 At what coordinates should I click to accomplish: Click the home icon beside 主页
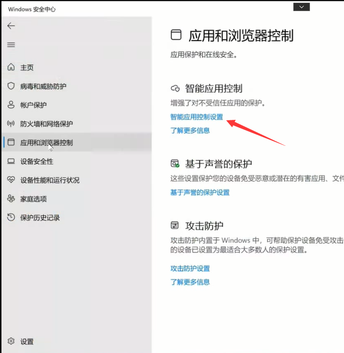click(11, 67)
